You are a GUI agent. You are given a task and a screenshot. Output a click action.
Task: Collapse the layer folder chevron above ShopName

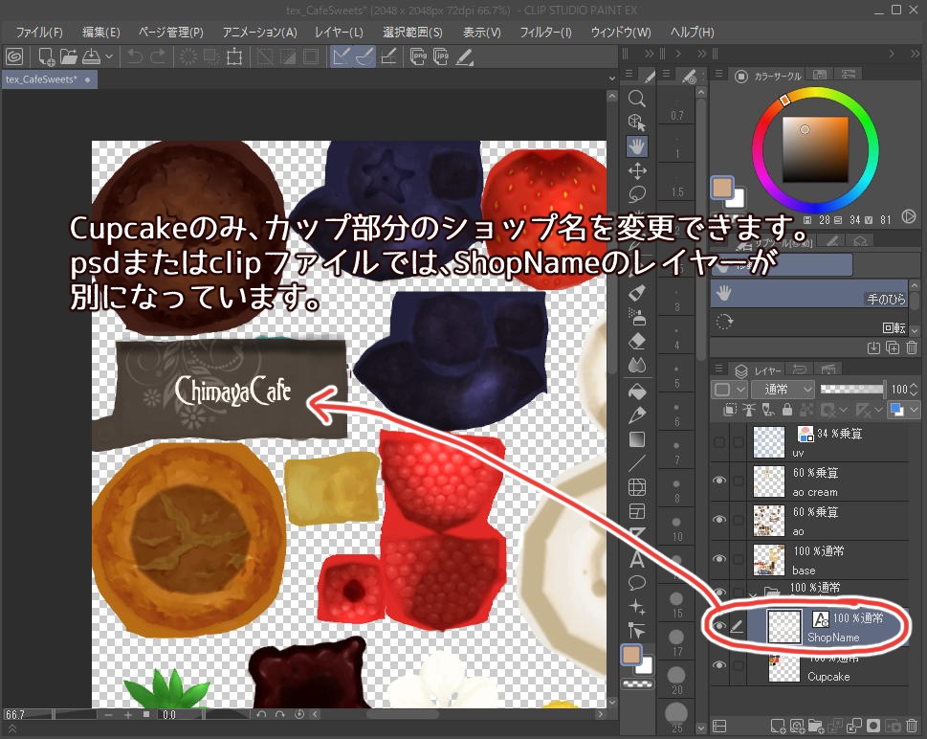(x=753, y=594)
